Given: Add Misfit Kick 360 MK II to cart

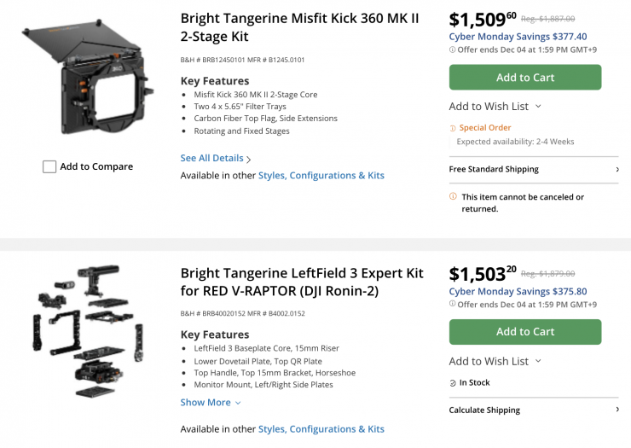Looking at the screenshot, I should (524, 78).
